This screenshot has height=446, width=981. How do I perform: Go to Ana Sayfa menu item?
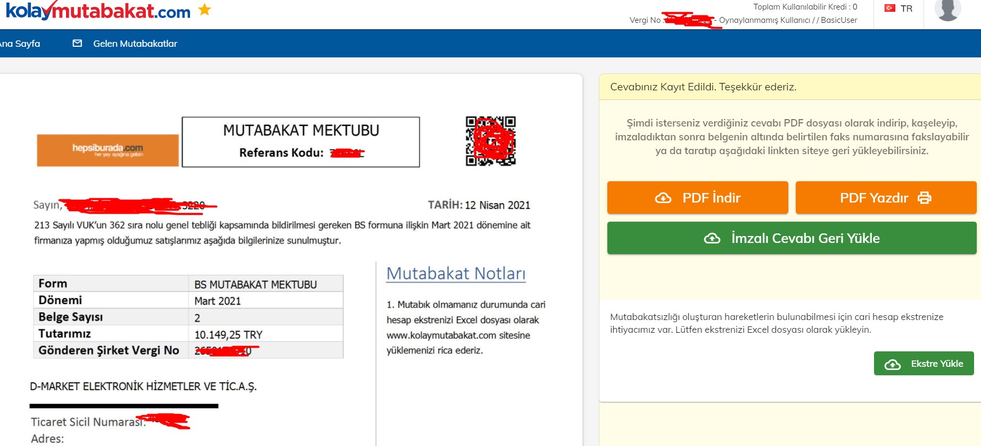coord(20,44)
